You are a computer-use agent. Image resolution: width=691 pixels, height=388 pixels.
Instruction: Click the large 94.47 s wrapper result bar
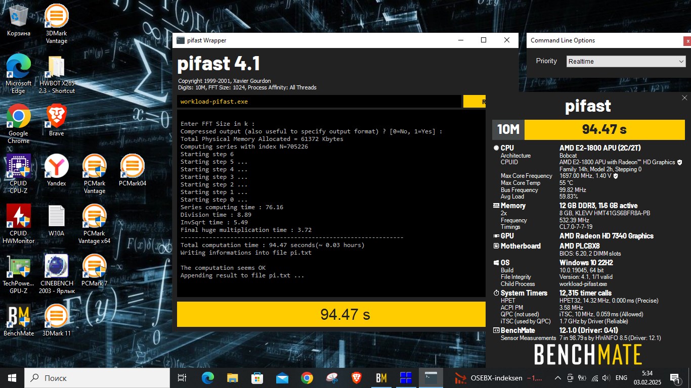point(331,314)
